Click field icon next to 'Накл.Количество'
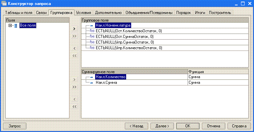The image size is (254, 132). point(91,77)
